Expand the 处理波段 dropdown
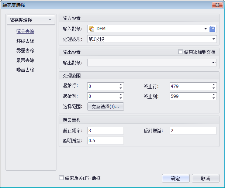Image resolution: width=225 pixels, height=188 pixels. tap(214, 39)
